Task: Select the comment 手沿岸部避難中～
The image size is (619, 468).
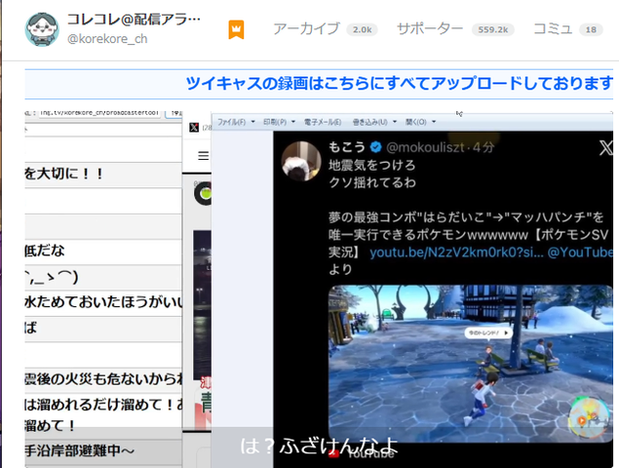Action: 103,451
